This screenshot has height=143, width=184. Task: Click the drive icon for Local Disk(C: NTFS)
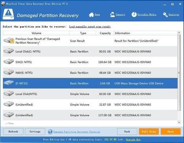click(x=9, y=51)
